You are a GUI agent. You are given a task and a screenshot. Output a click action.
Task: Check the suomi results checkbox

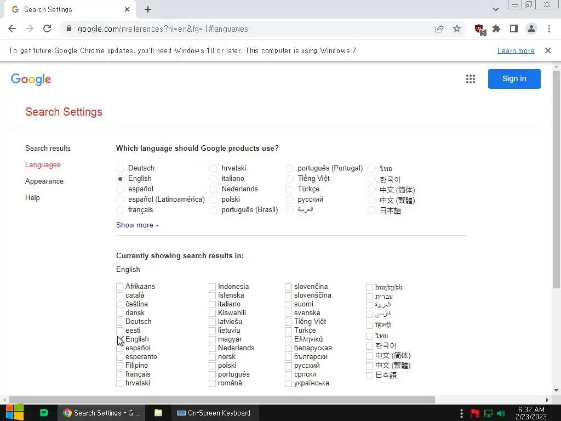(288, 304)
